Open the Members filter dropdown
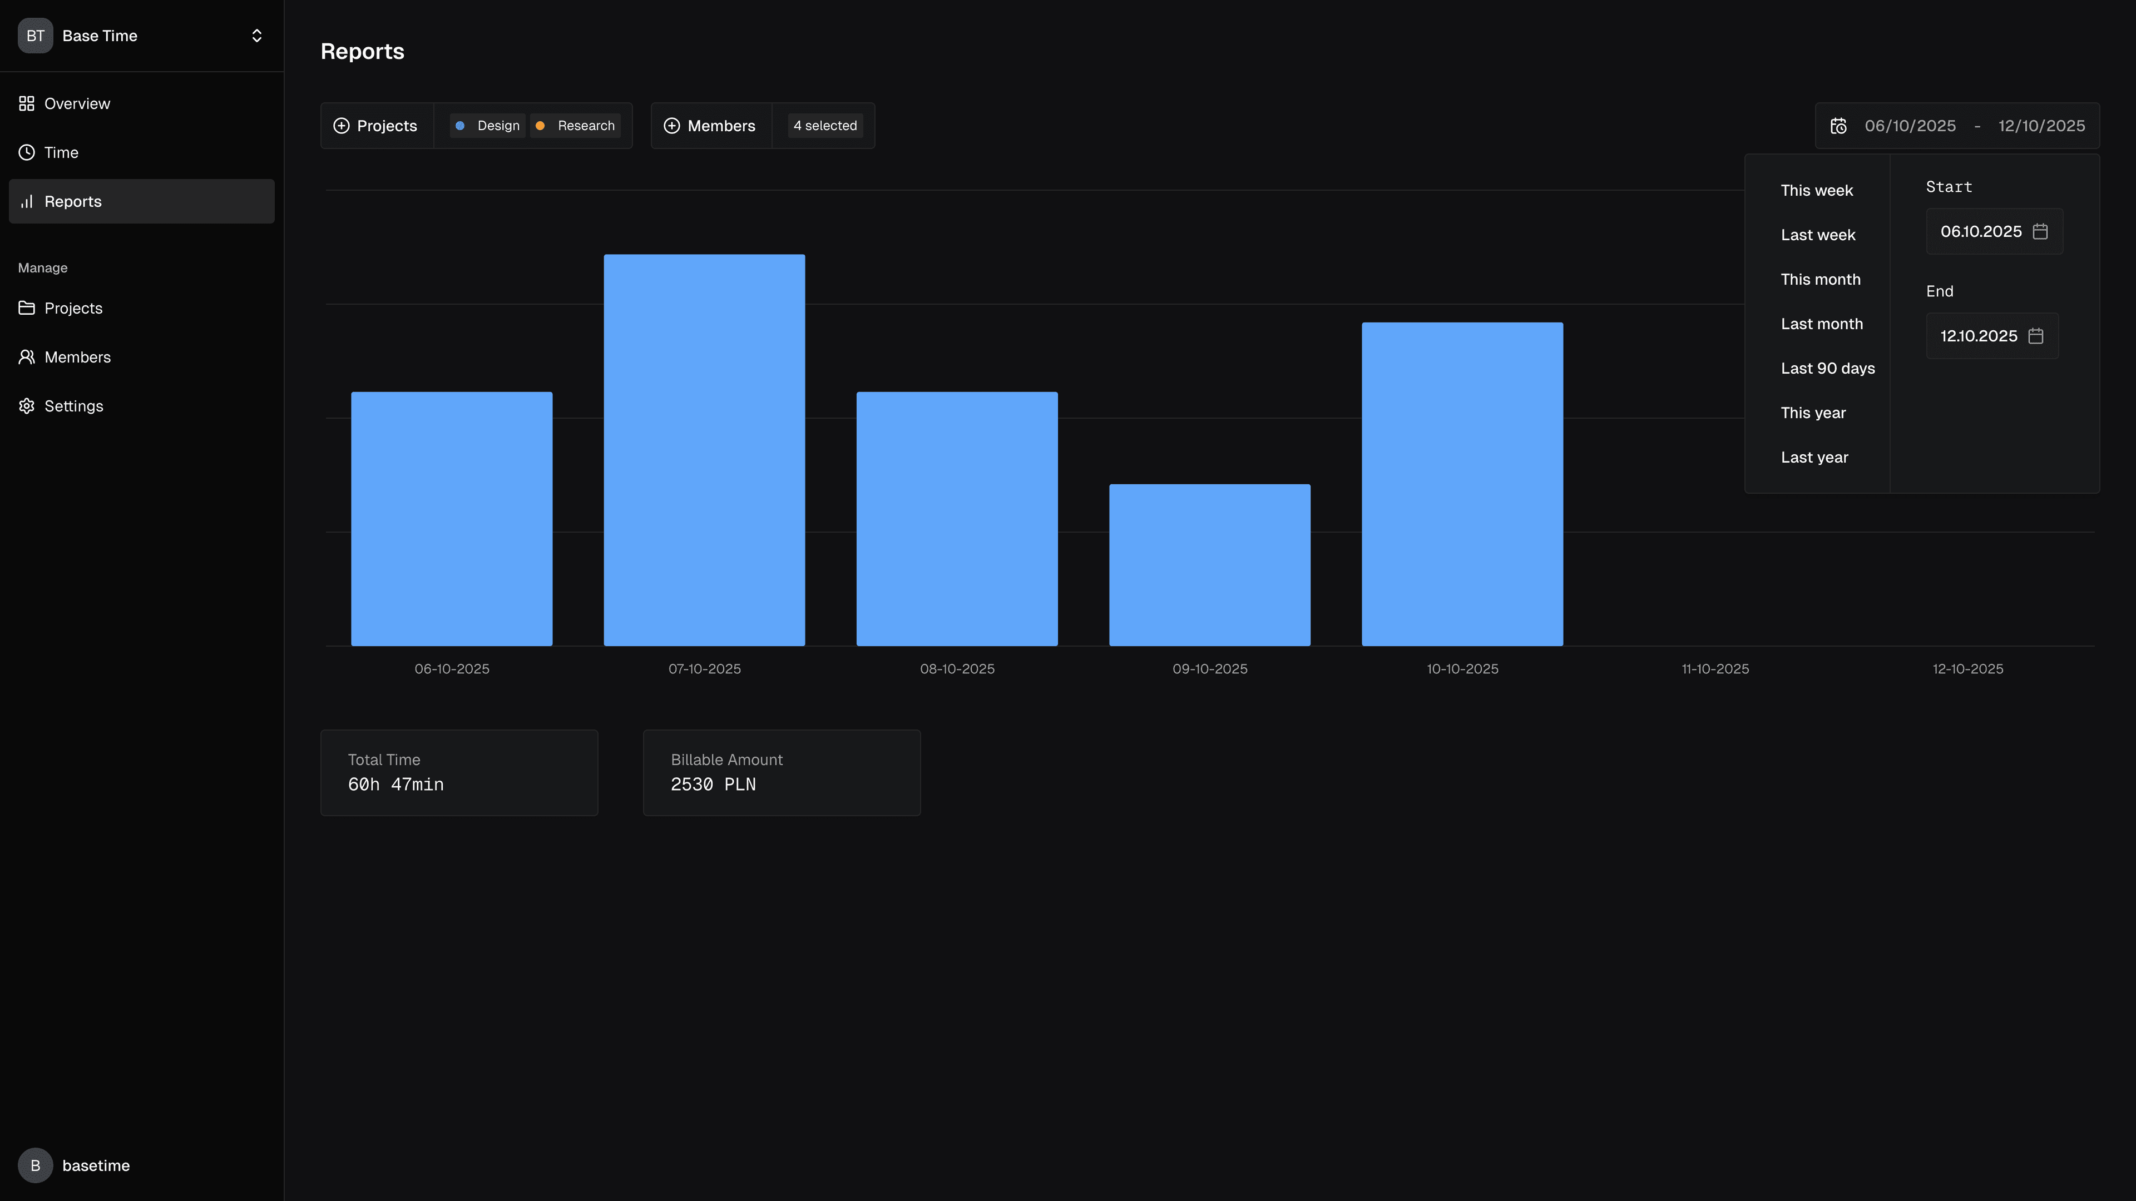 coord(711,126)
